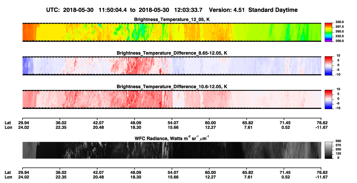Click the 8.65-12.05 difference image strip
The image size is (357, 183).
(172, 66)
